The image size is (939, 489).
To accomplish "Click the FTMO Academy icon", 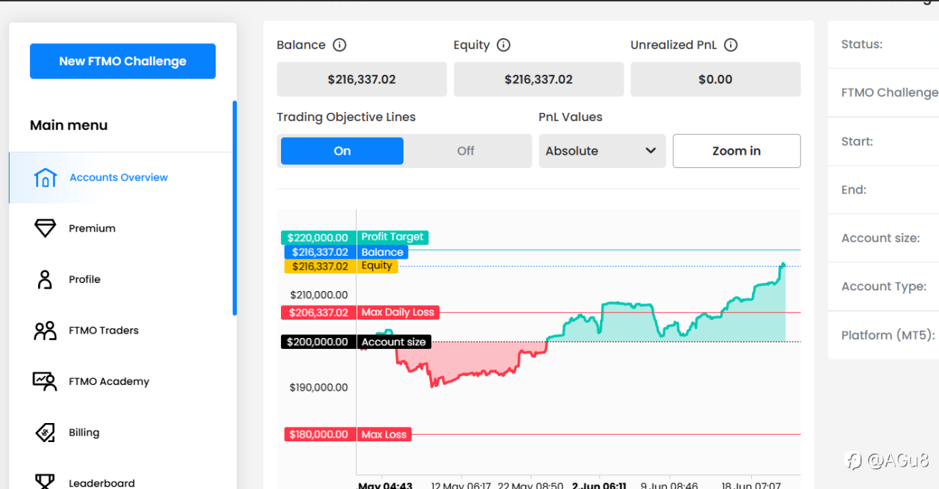I will [45, 381].
